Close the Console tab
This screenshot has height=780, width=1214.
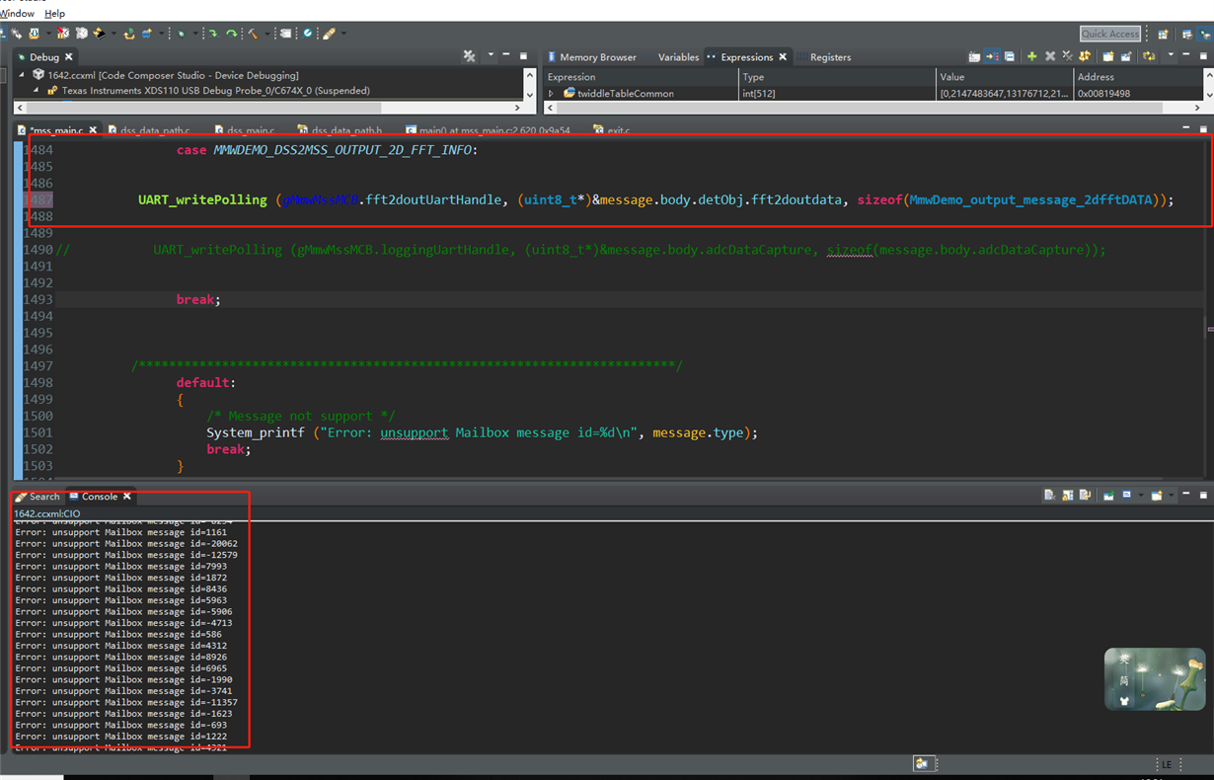click(127, 497)
